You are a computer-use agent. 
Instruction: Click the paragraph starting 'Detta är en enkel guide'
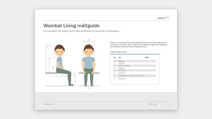coord(139,45)
